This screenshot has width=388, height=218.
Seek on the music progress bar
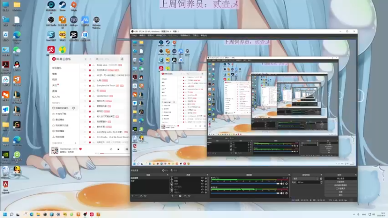pos(114,154)
